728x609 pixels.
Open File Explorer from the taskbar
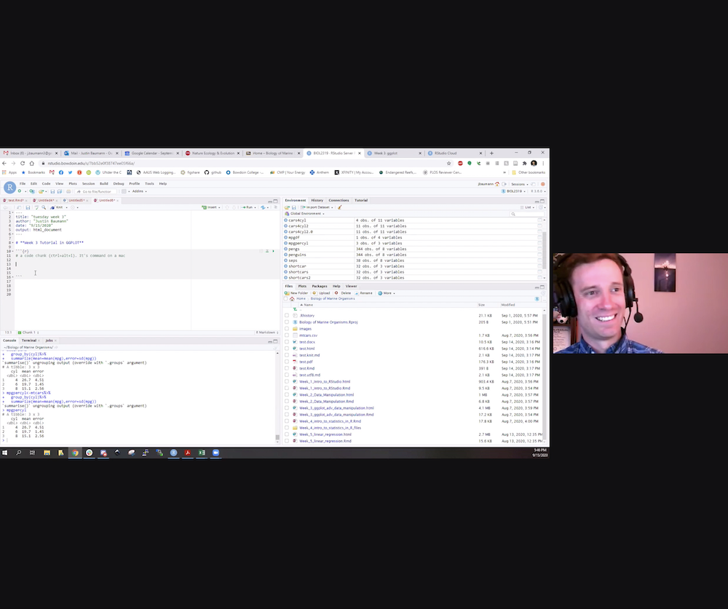click(x=47, y=453)
